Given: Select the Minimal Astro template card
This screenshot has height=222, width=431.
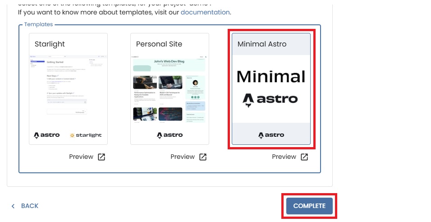Looking at the screenshot, I should point(271,89).
